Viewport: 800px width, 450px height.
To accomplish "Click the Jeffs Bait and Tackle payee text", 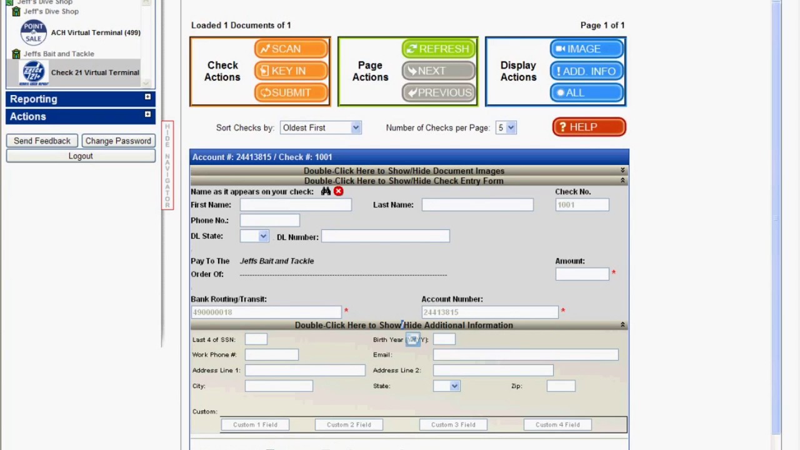I will 277,261.
